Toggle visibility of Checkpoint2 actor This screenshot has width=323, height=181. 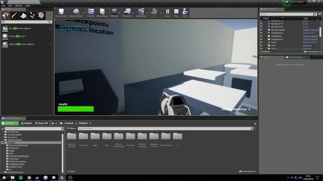tap(261, 39)
